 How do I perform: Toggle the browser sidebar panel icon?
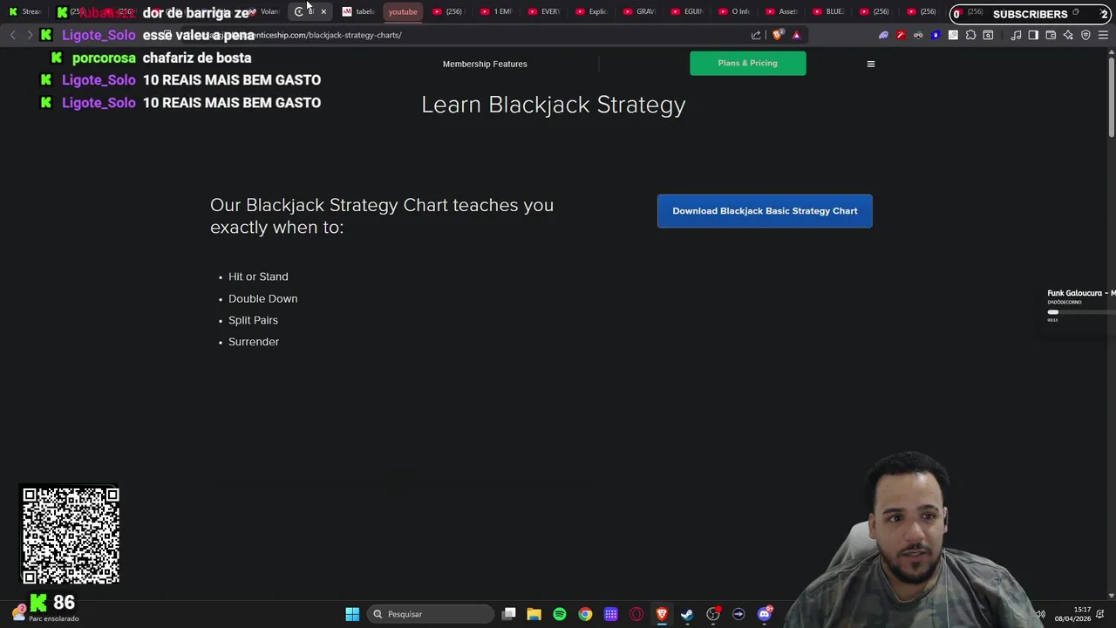click(1033, 35)
